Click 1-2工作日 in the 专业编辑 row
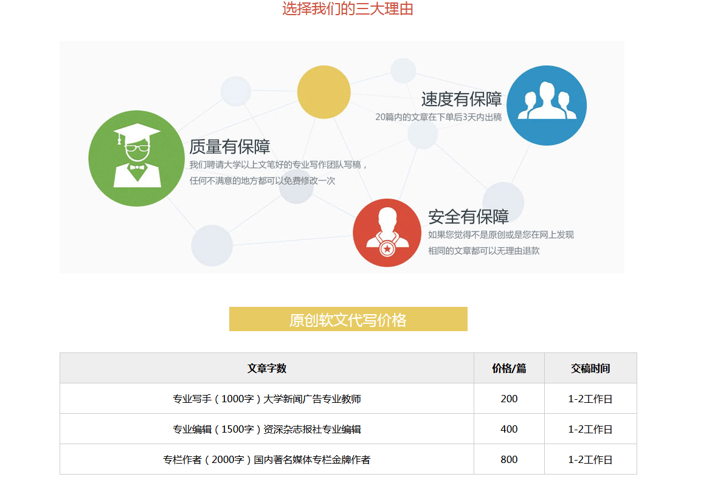Screen dimensions: 712x494 click(x=590, y=429)
